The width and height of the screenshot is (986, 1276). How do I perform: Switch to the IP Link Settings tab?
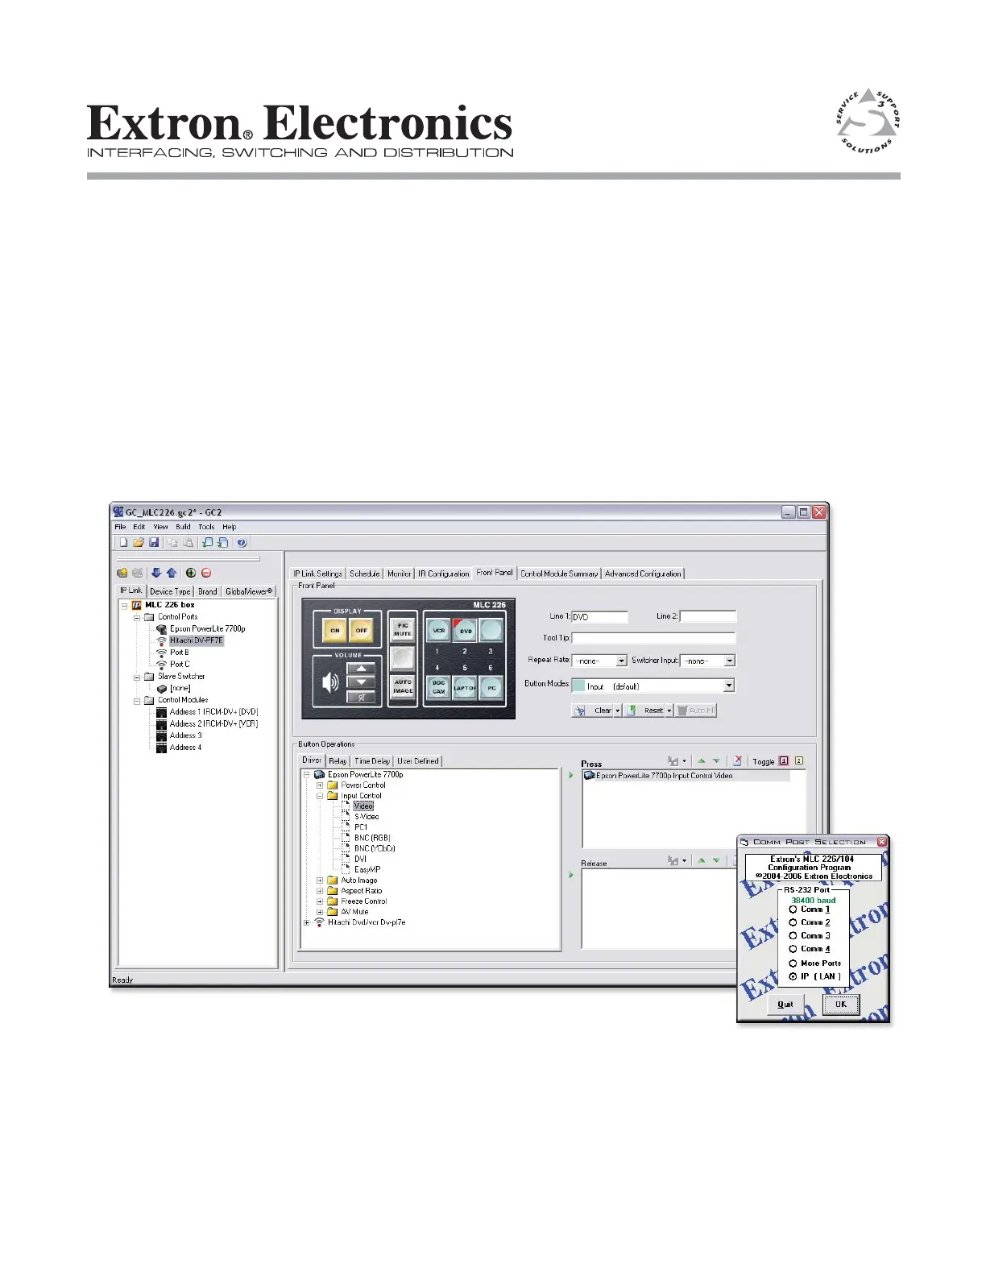317,574
